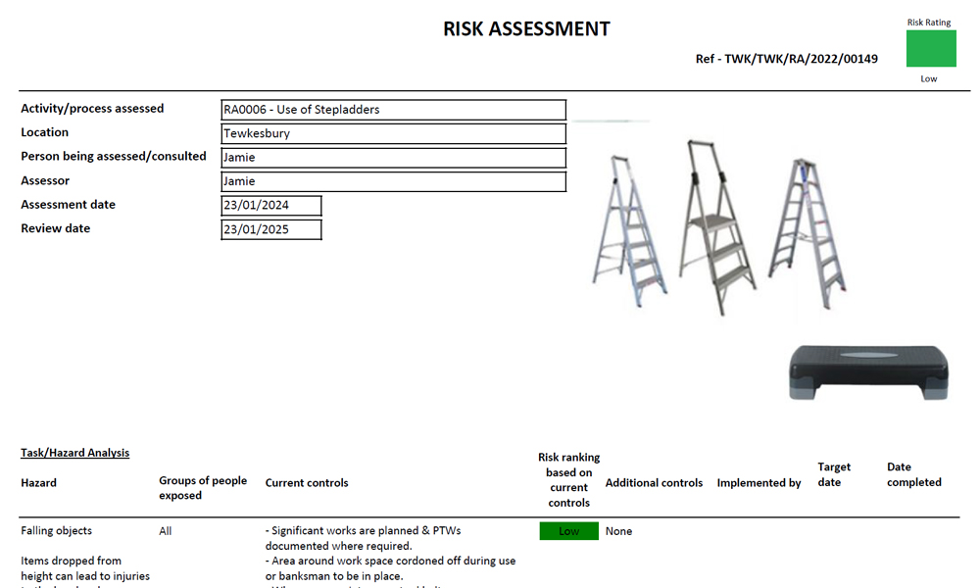Select the Low label under Risk Rating
This screenshot has height=588, width=980.
pos(928,78)
